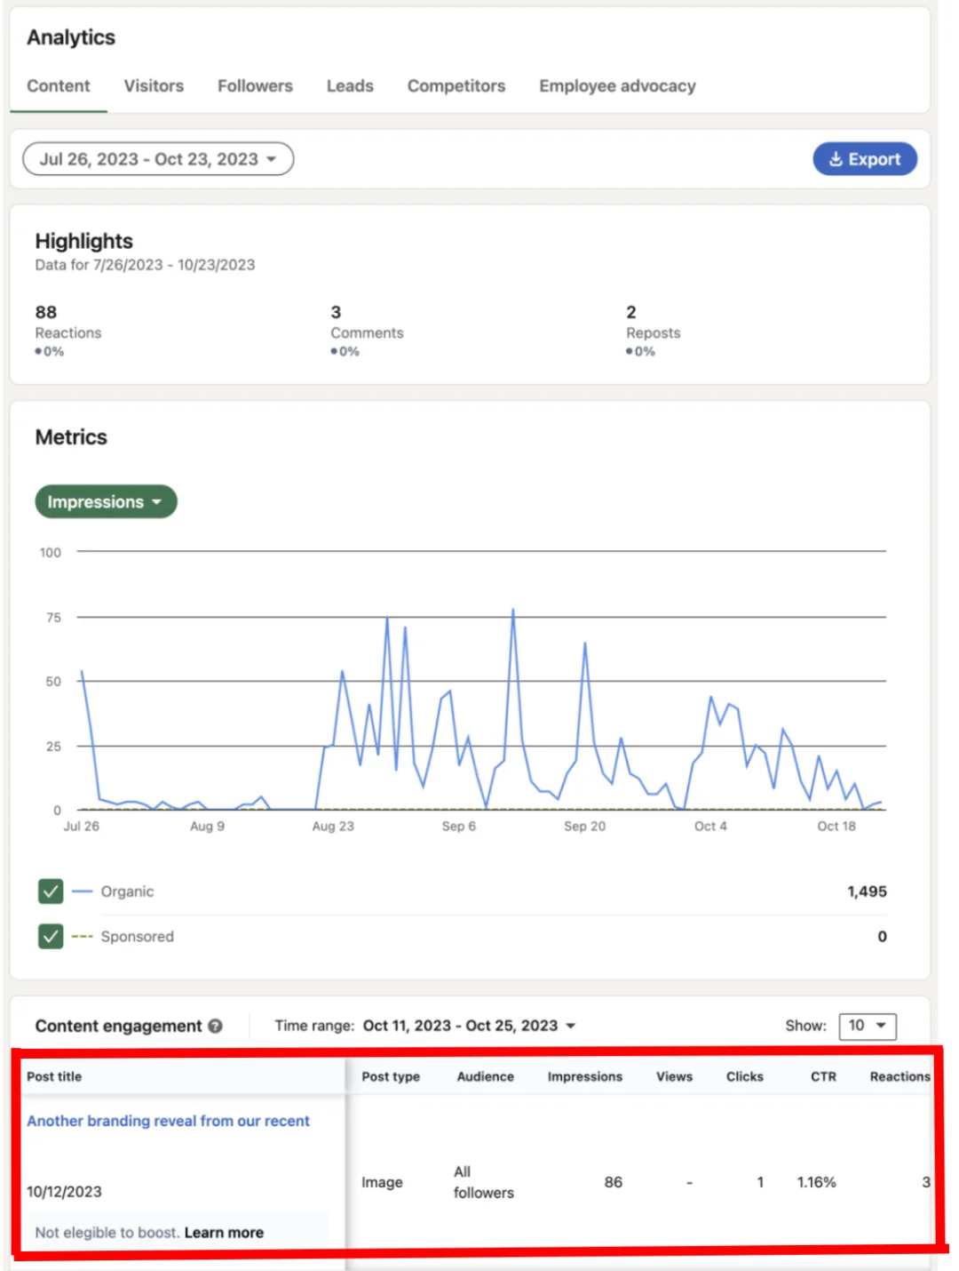Click the Export button
This screenshot has height=1271, width=959.
(x=865, y=159)
